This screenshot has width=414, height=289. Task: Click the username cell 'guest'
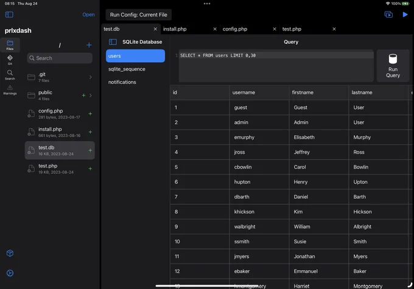259,108
